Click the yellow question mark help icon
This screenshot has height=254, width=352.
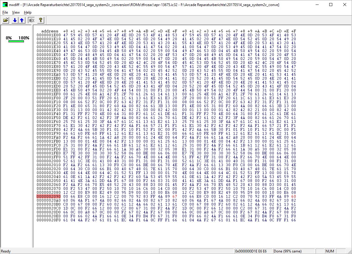[x=41, y=20]
